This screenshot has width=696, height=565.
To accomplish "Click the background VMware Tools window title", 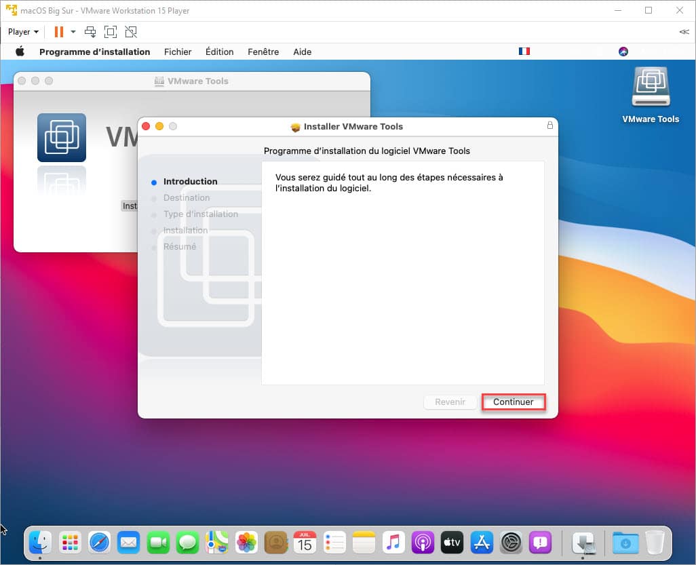I will (x=198, y=81).
